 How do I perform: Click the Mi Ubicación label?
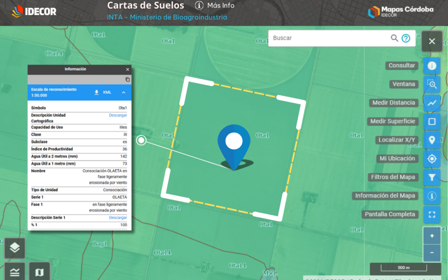pos(397,158)
